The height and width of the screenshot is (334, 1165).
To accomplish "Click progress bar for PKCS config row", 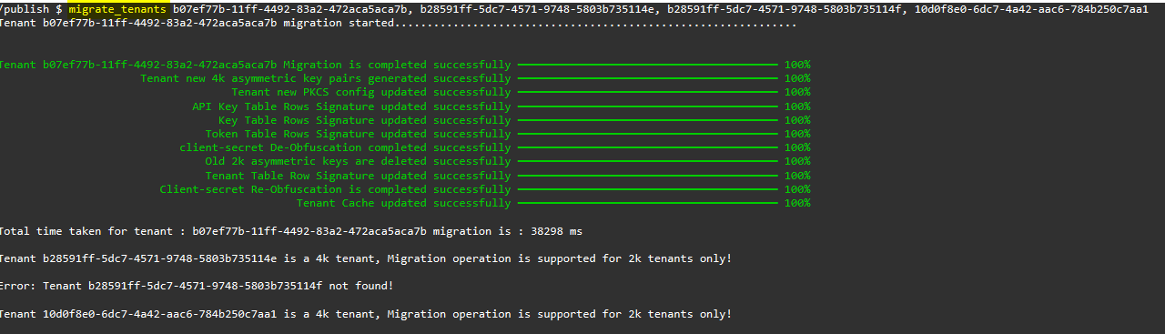I will pyautogui.click(x=647, y=93).
